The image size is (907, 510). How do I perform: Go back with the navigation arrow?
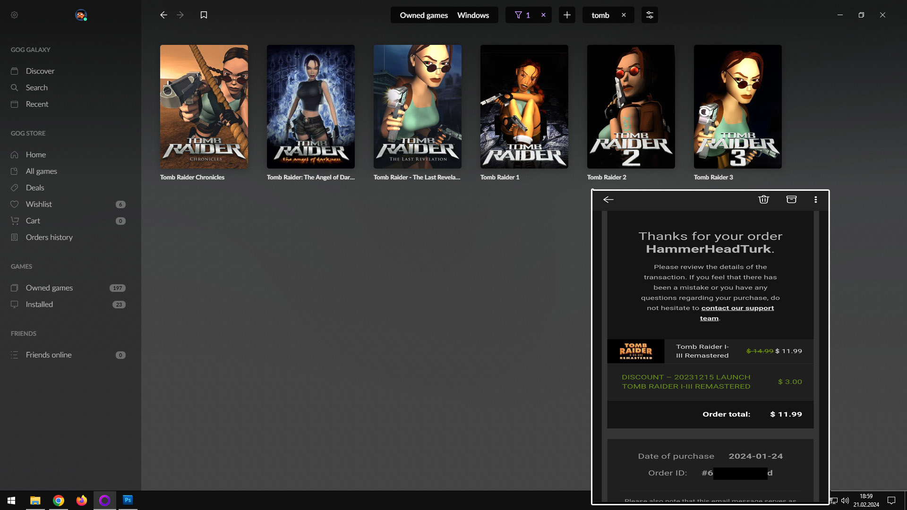tap(163, 15)
